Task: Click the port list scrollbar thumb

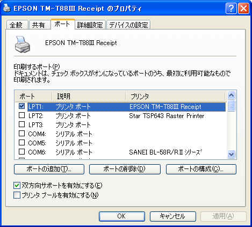Action: [x=232, y=106]
